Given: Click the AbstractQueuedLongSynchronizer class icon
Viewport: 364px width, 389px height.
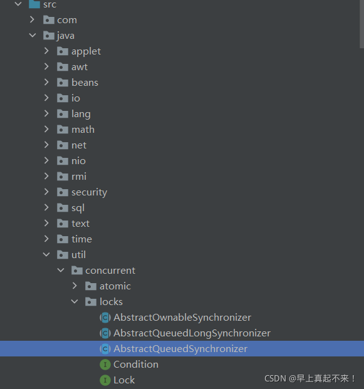Looking at the screenshot, I should click(x=105, y=333).
